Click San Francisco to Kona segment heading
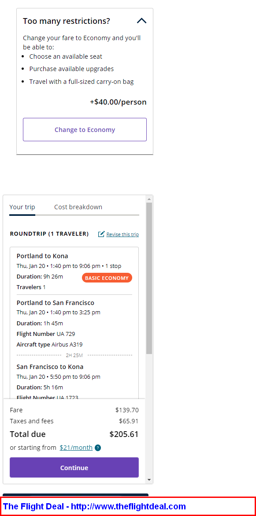 [50, 367]
